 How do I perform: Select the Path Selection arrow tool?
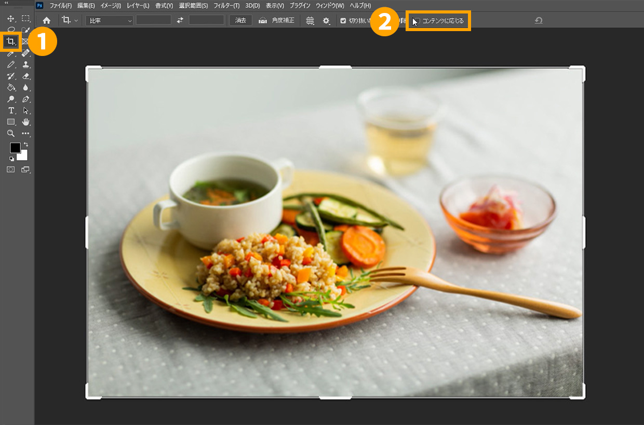coord(25,110)
